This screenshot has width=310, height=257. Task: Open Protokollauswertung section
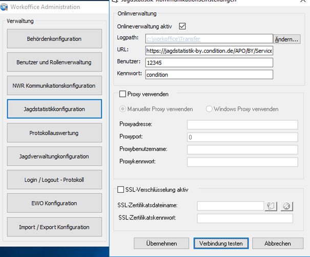(x=54, y=133)
